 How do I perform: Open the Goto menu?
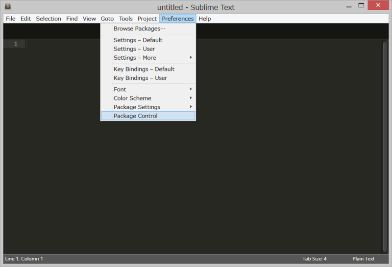107,19
